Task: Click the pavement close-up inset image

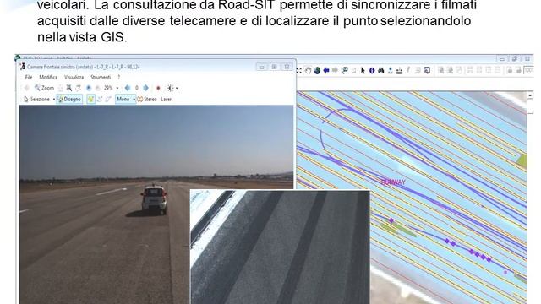Action: (280, 247)
